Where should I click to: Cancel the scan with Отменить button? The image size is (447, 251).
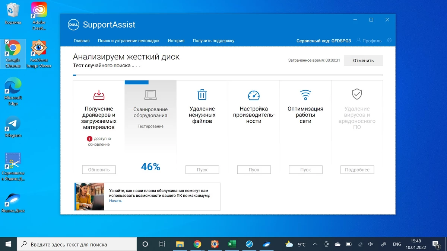pos(363,60)
